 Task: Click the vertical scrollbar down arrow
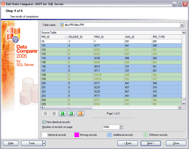[x=184, y=103]
